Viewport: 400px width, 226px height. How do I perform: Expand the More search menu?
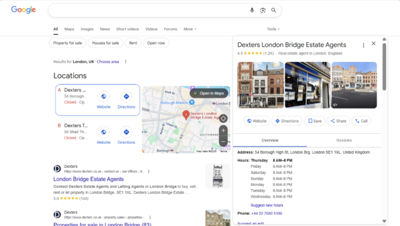pyautogui.click(x=190, y=29)
